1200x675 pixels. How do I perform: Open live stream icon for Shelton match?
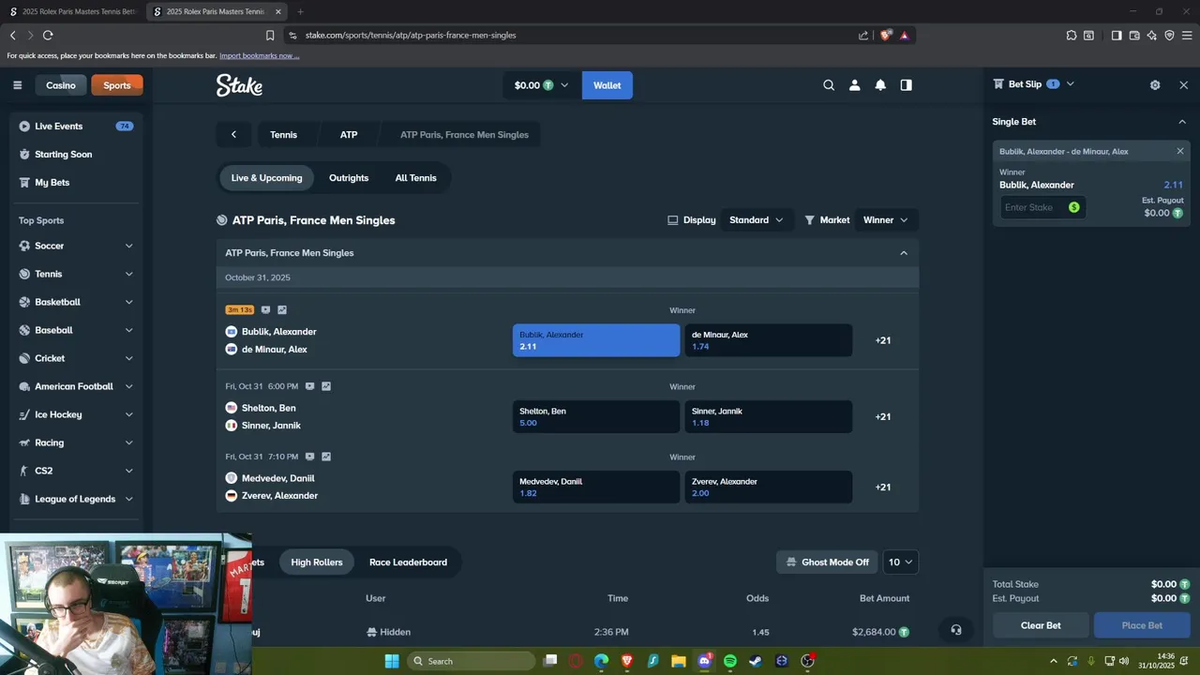tap(309, 386)
